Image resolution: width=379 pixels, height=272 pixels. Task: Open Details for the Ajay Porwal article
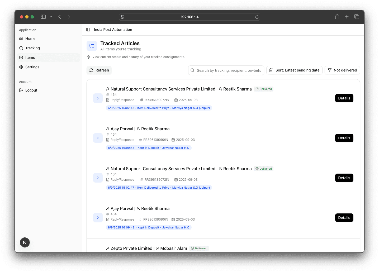click(344, 138)
